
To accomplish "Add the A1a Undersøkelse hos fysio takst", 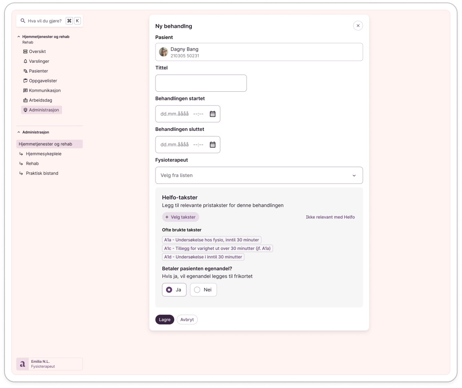I will (211, 240).
